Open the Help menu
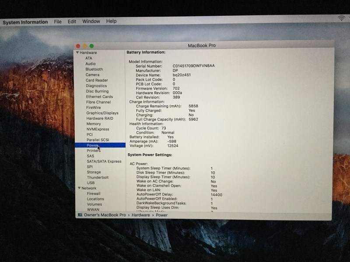The width and height of the screenshot is (350, 262). tap(111, 21)
